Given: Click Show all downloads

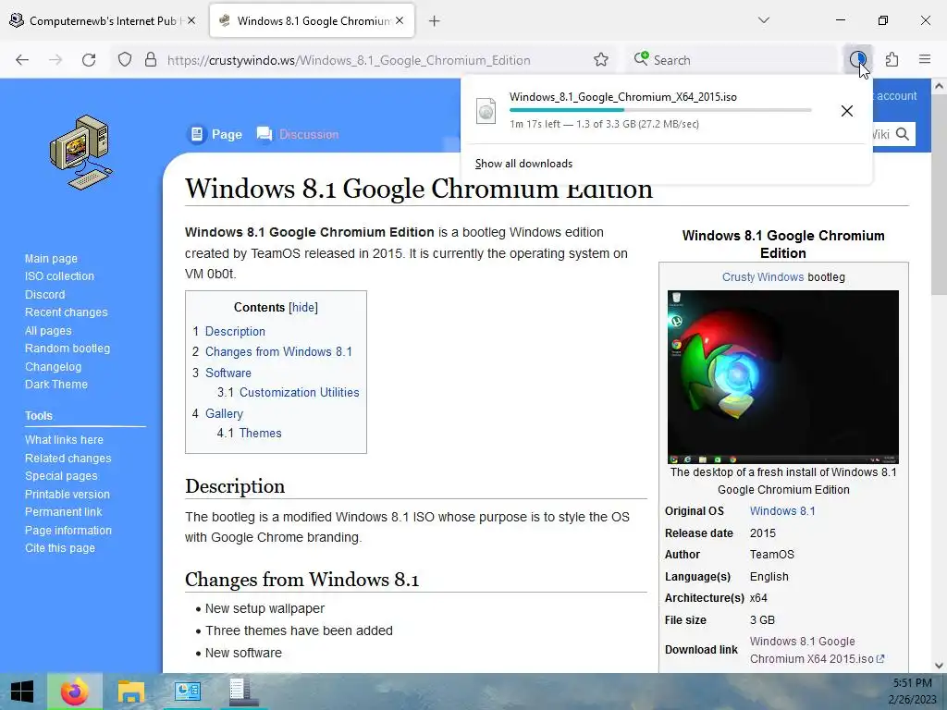Looking at the screenshot, I should tap(523, 164).
